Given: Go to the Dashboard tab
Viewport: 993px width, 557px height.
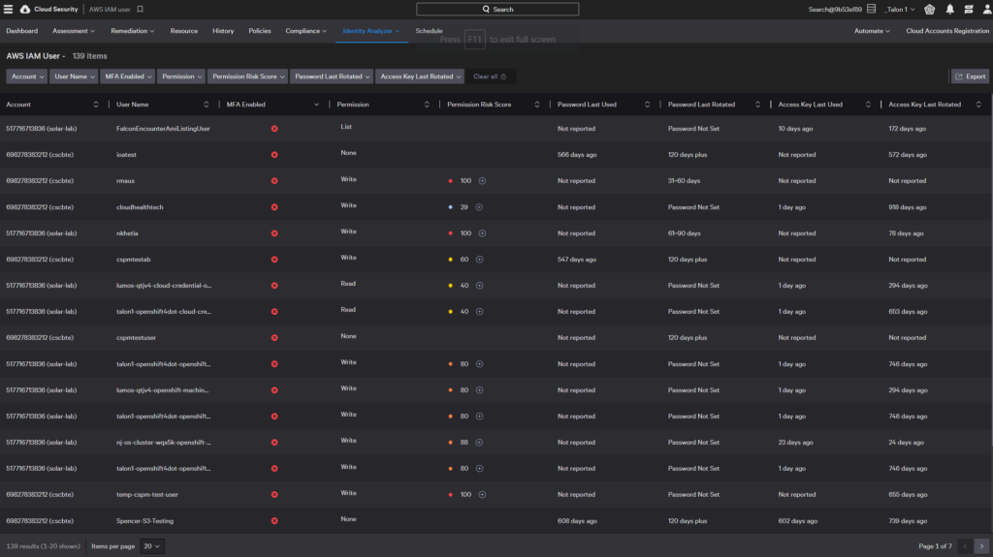Looking at the screenshot, I should (22, 31).
